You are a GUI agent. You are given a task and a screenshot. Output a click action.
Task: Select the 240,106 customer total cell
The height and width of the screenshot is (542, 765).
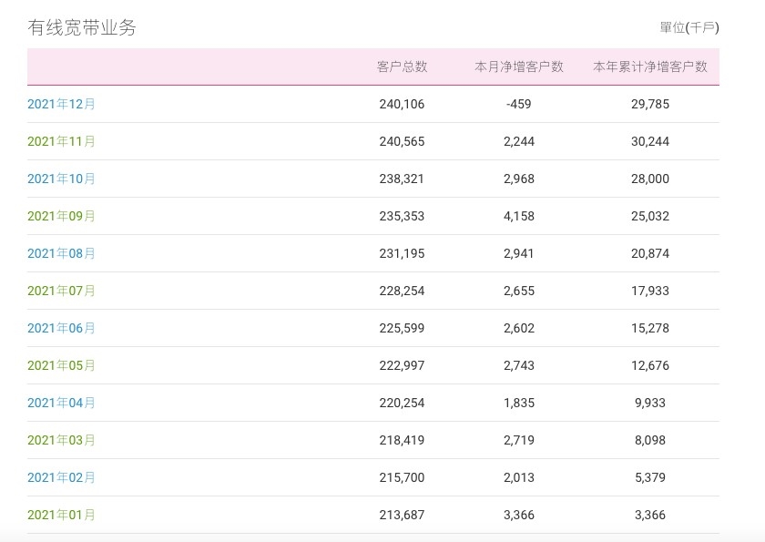[x=402, y=104]
